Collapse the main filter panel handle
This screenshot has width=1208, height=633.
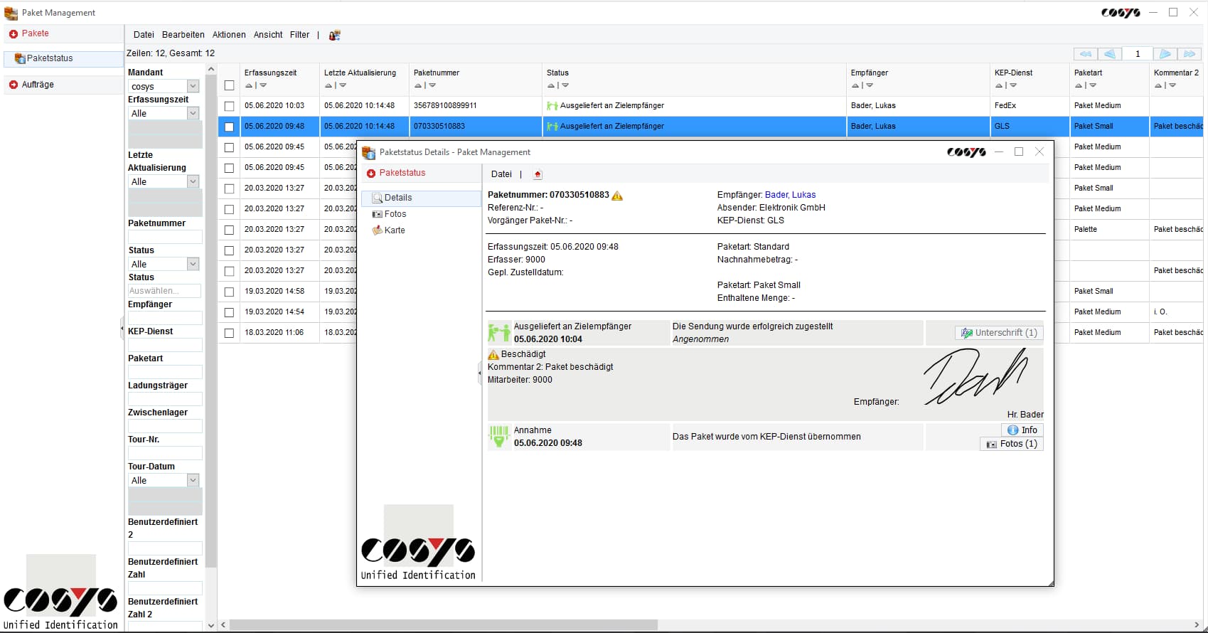coord(122,329)
